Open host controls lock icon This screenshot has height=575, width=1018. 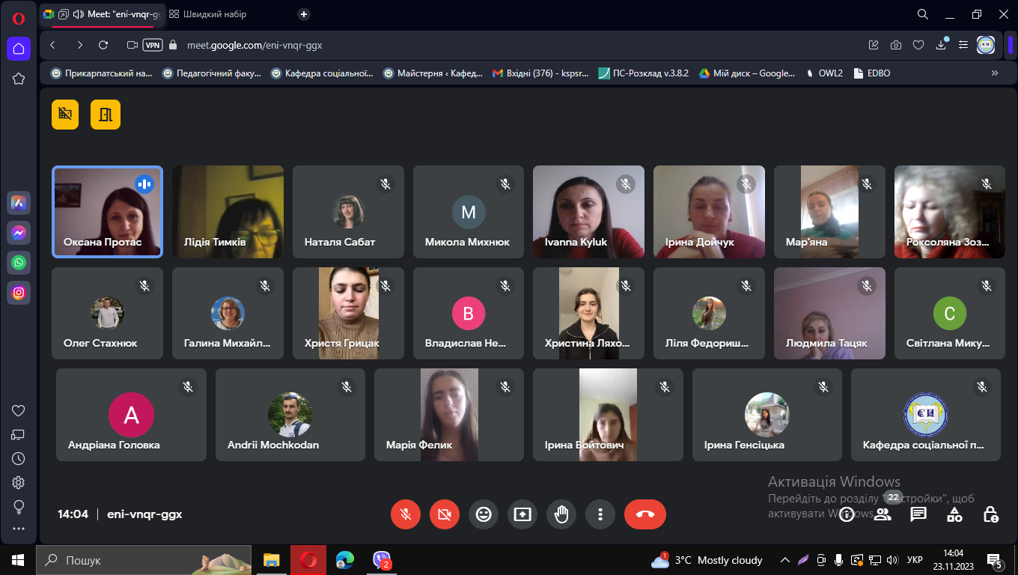[x=990, y=514]
